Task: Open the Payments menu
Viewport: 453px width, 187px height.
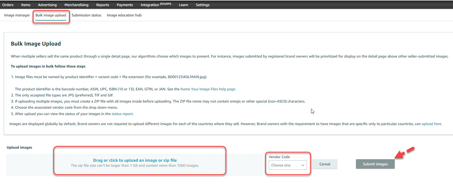Action: coord(125,5)
